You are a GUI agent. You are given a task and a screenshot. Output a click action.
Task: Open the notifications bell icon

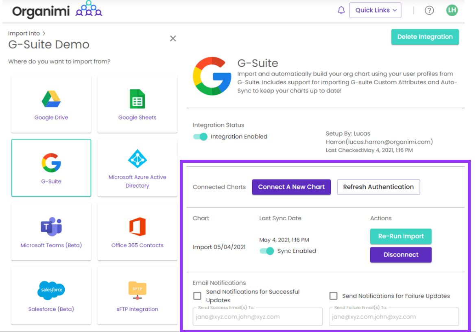341,11
